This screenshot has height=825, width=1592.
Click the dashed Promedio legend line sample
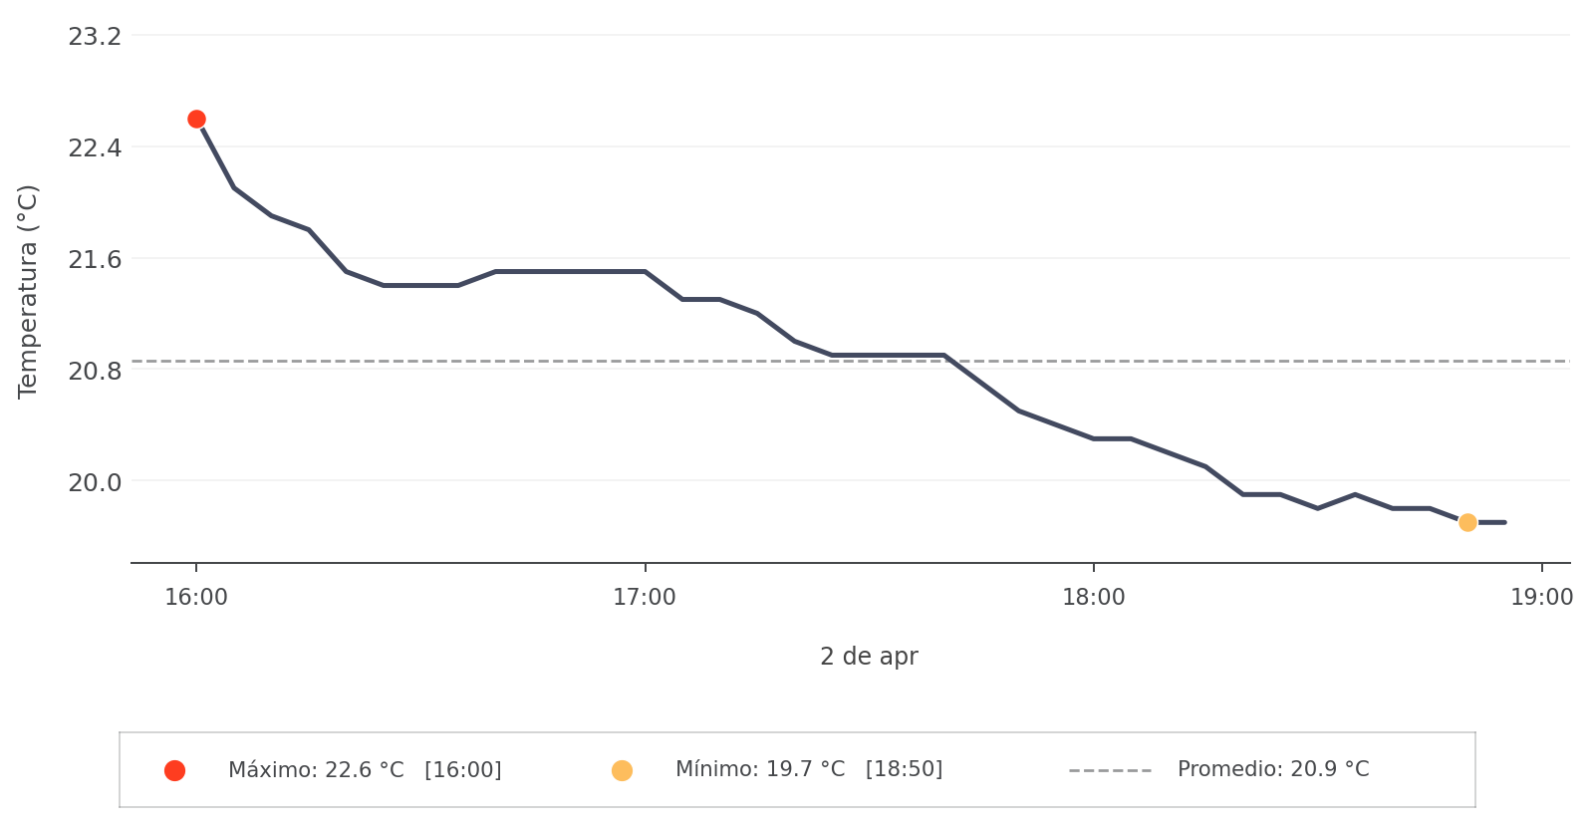[1110, 770]
